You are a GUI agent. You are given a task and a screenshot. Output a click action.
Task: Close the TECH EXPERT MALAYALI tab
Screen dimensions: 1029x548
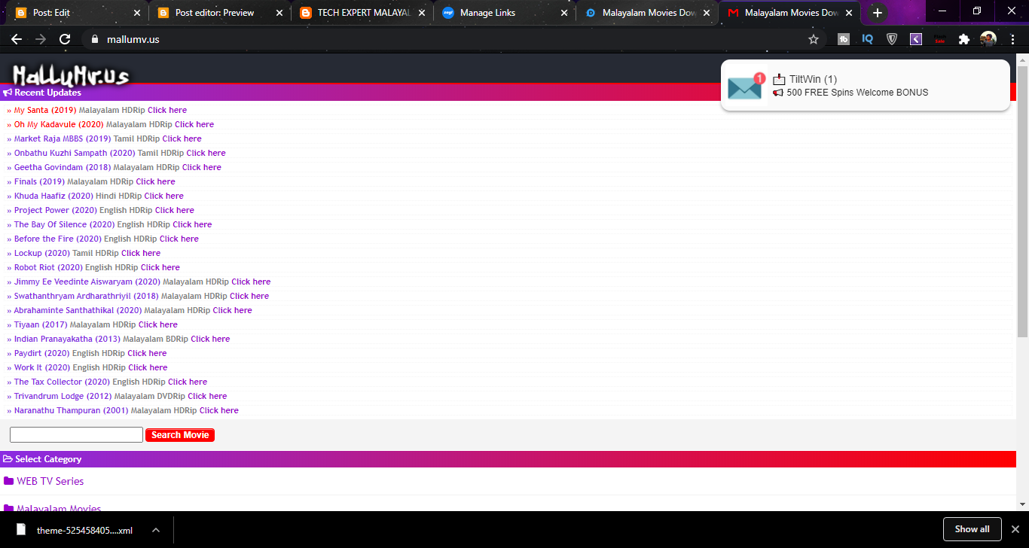422,13
